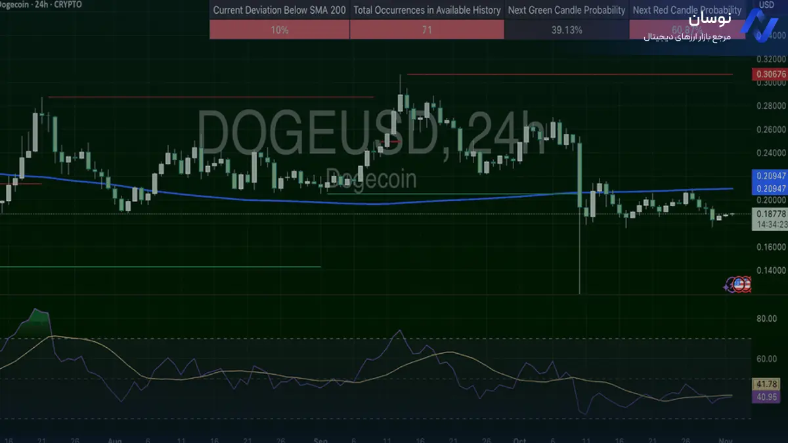Click the 0.18778 current price label
Viewport: 788px width, 443px height.
pos(768,214)
